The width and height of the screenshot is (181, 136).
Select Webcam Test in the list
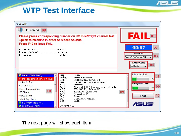pyautogui.click(x=36, y=96)
